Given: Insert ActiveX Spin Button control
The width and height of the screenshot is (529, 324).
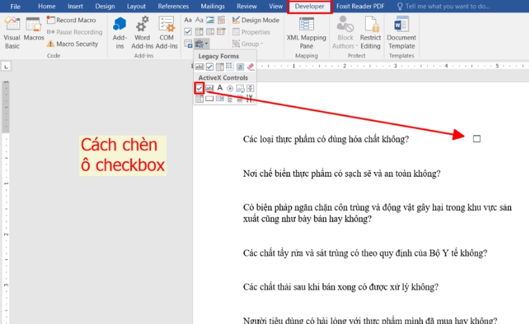Looking at the screenshot, I should click(251, 89).
